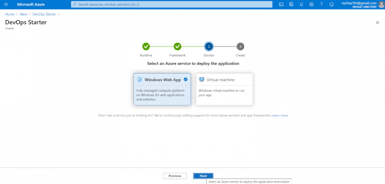Click the search magnifier icon

click(74, 5)
